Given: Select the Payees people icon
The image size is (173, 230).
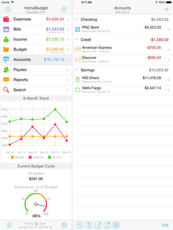Looking at the screenshot, I should [x=6, y=69].
